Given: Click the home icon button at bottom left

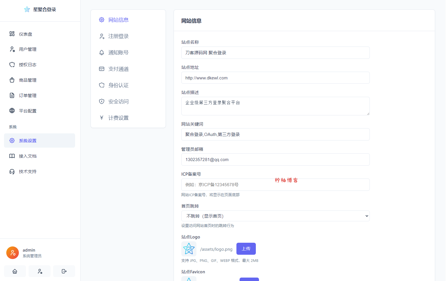Looking at the screenshot, I should tap(15, 271).
